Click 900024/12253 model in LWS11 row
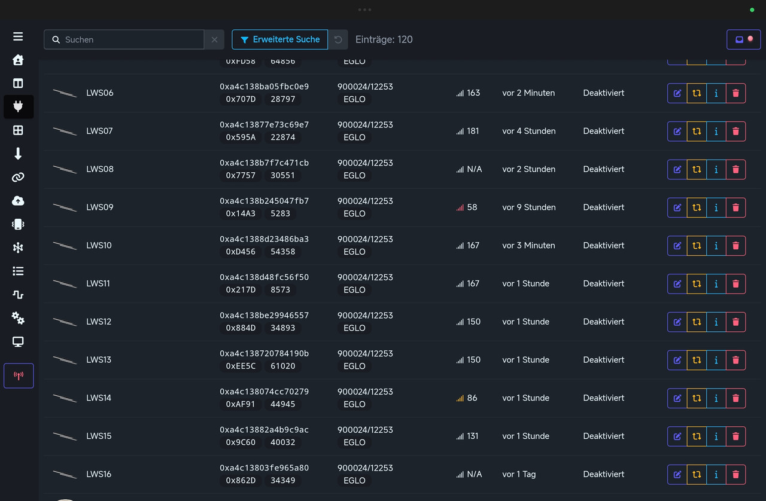This screenshot has width=766, height=501. tap(365, 277)
